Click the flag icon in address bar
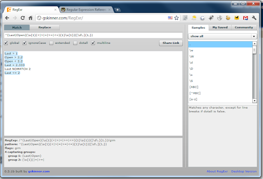The height and width of the screenshot is (179, 263). click(170, 18)
